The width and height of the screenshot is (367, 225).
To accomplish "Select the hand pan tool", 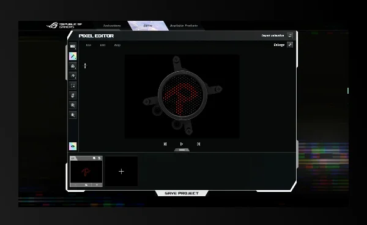I will tap(73, 95).
